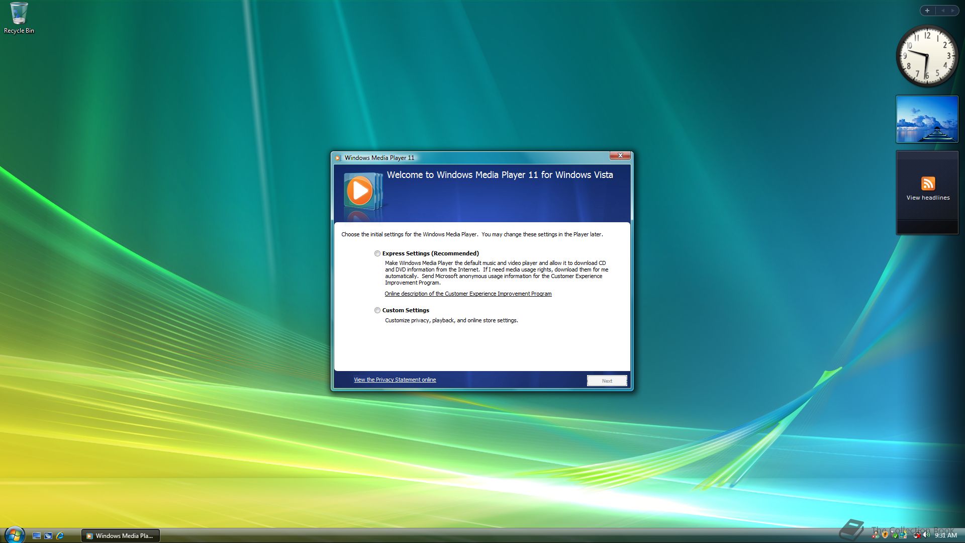Launch Internet Explorer from Quick Launch
965x543 pixels.
click(60, 536)
